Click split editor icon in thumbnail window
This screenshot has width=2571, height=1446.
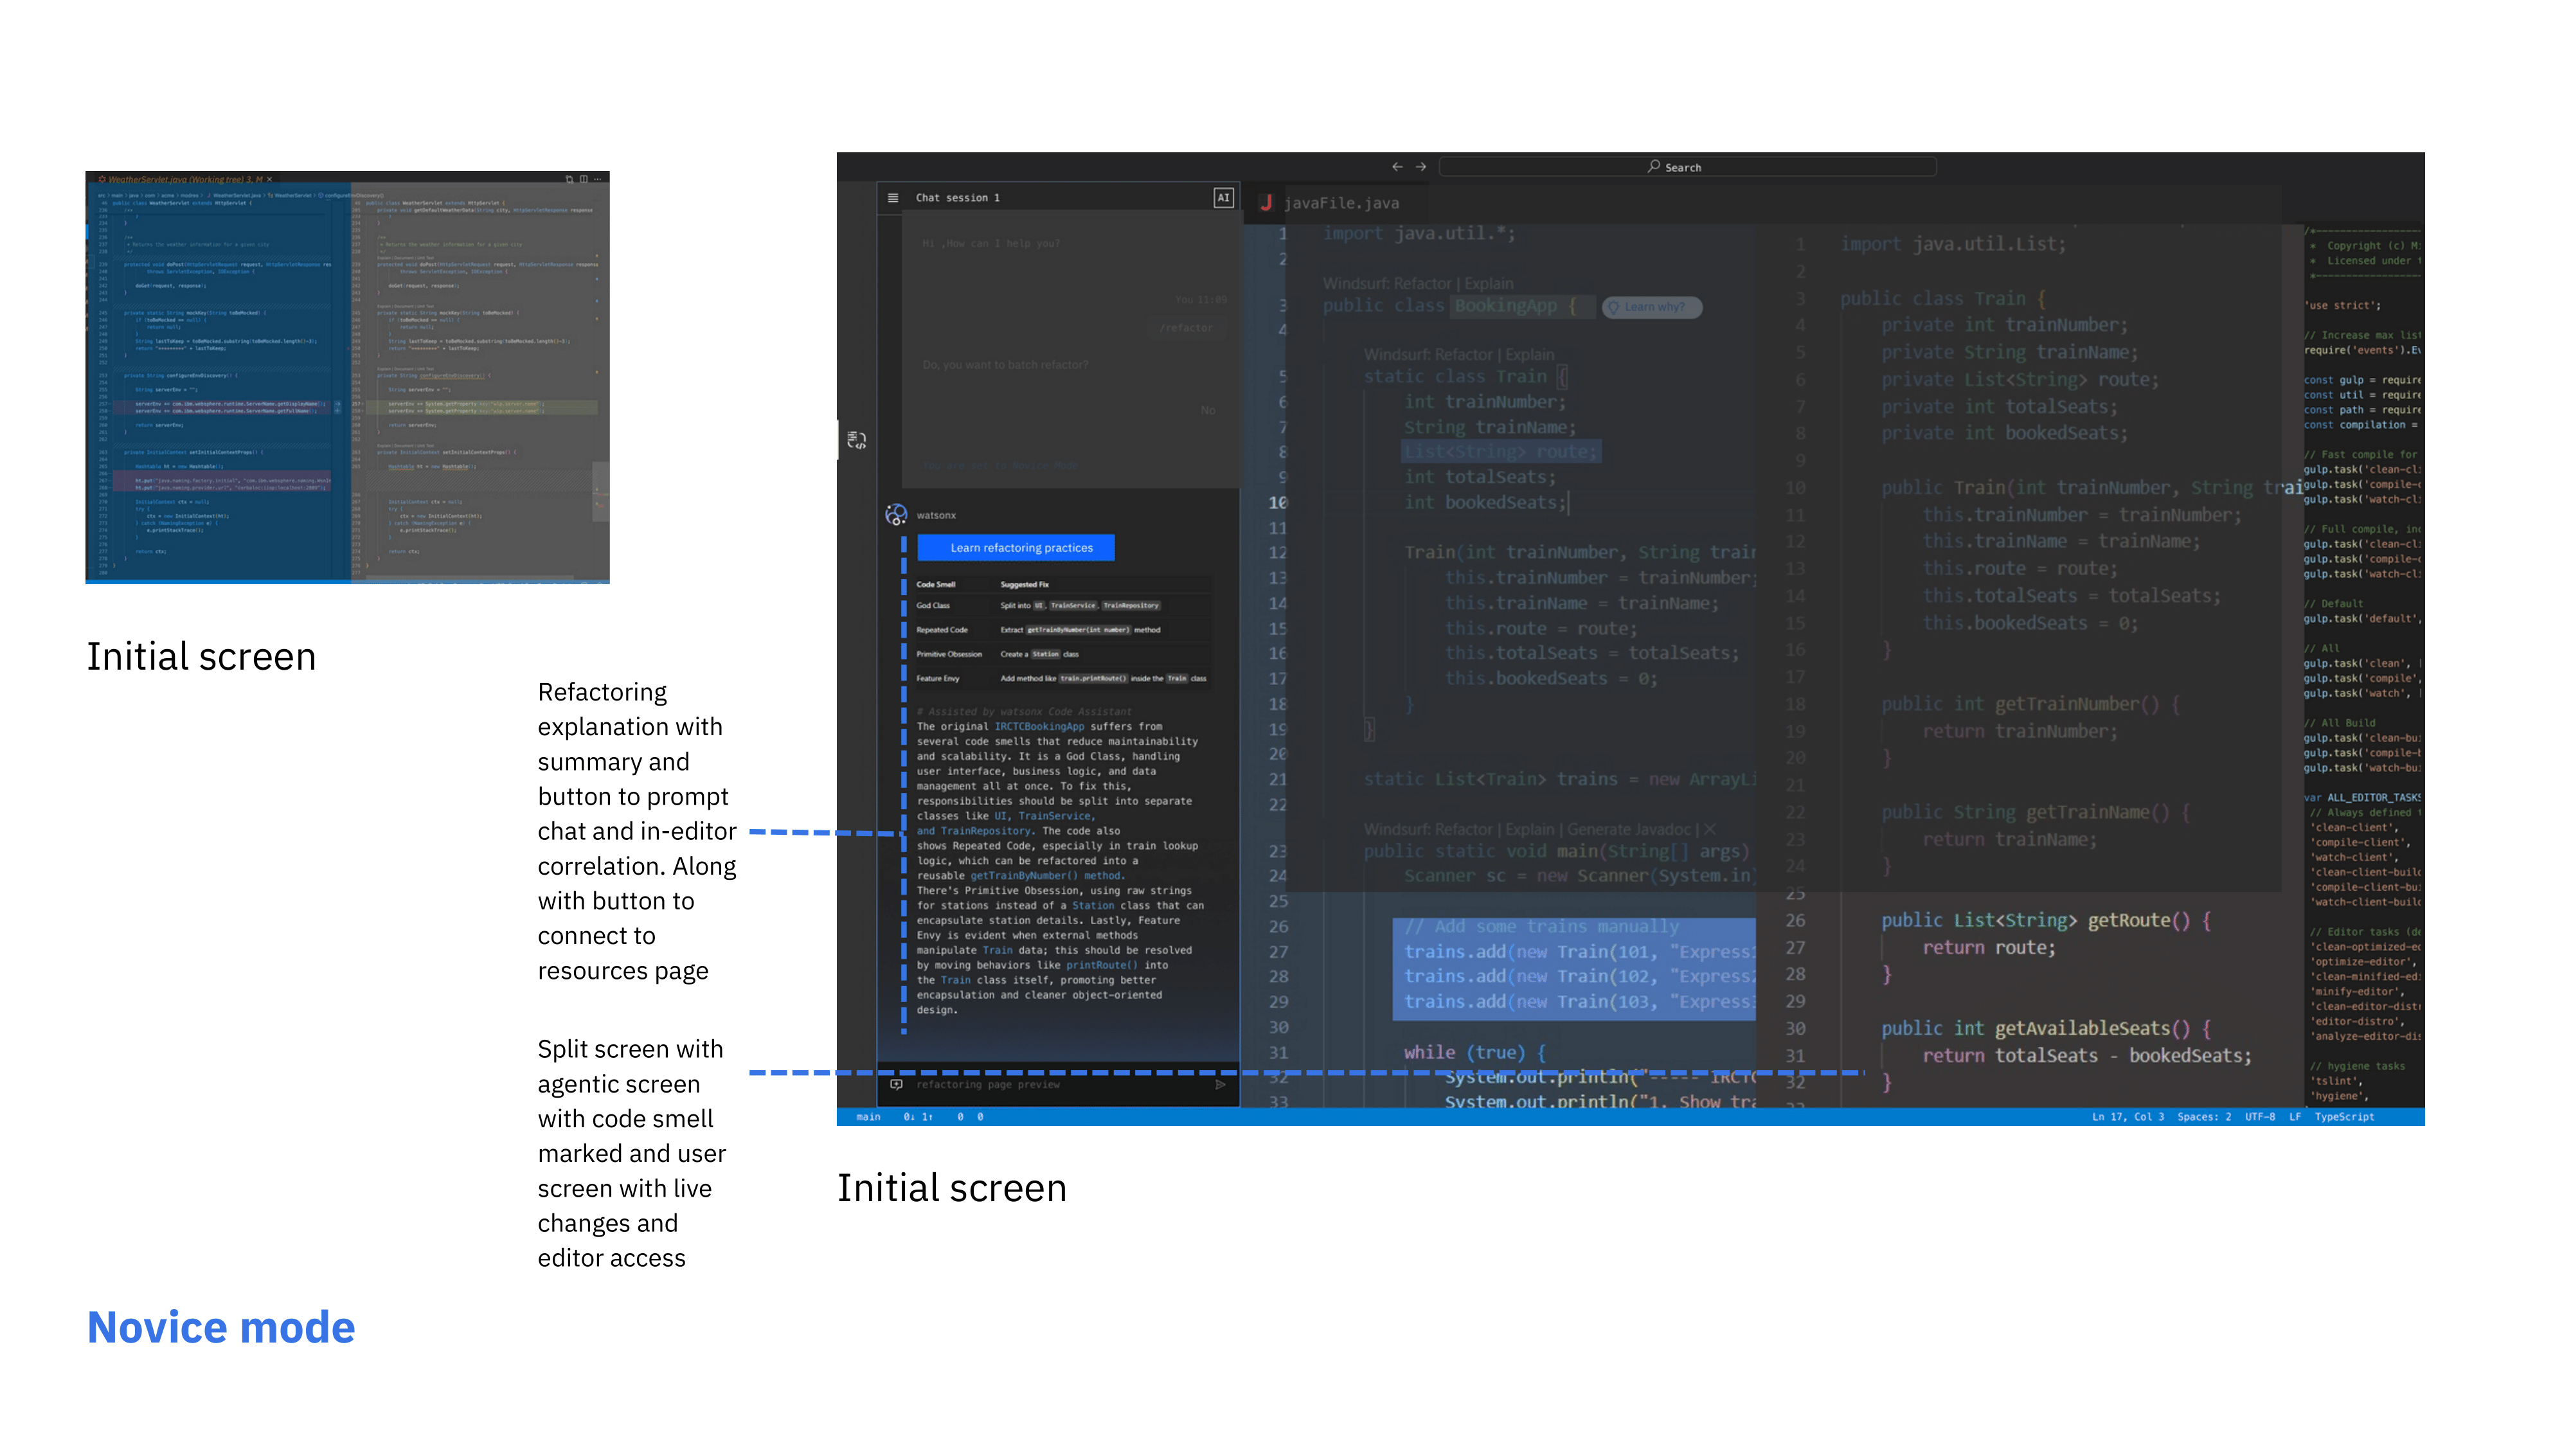(584, 180)
